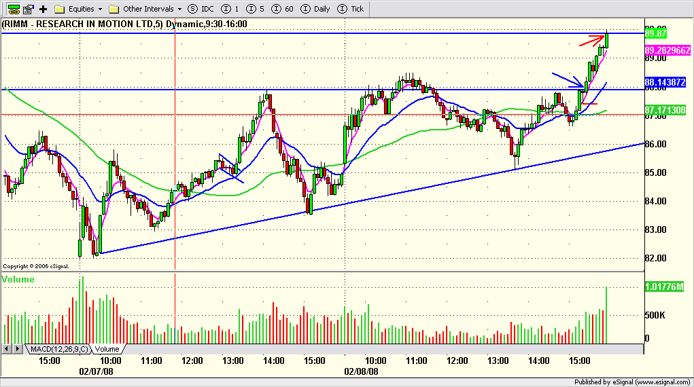Click the 82.00 price axis label
The height and width of the screenshot is (387, 694).
click(655, 258)
